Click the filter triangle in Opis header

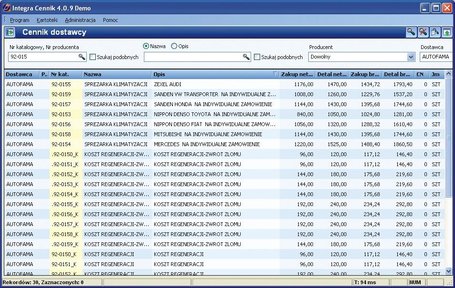[x=275, y=74]
